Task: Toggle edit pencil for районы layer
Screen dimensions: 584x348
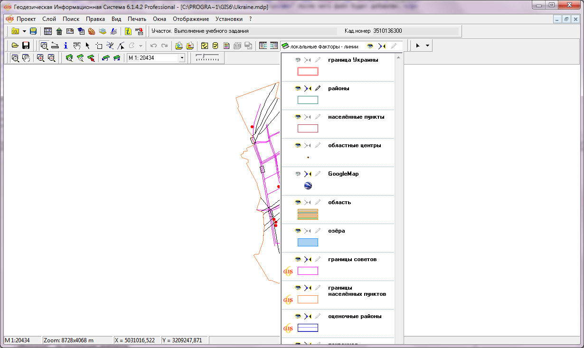Action: [x=318, y=88]
